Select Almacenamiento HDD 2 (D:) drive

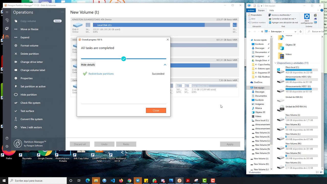coord(297,79)
